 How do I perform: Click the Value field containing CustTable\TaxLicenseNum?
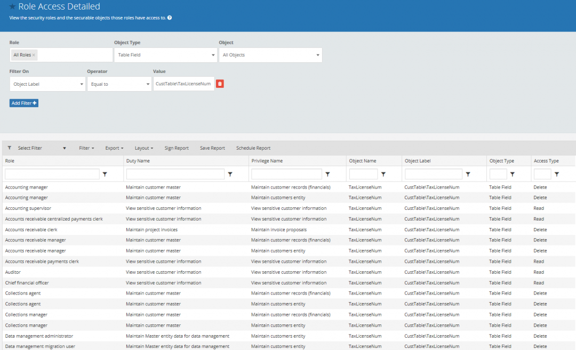pos(183,84)
